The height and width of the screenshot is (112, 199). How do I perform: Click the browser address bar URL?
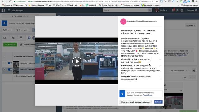91,2
